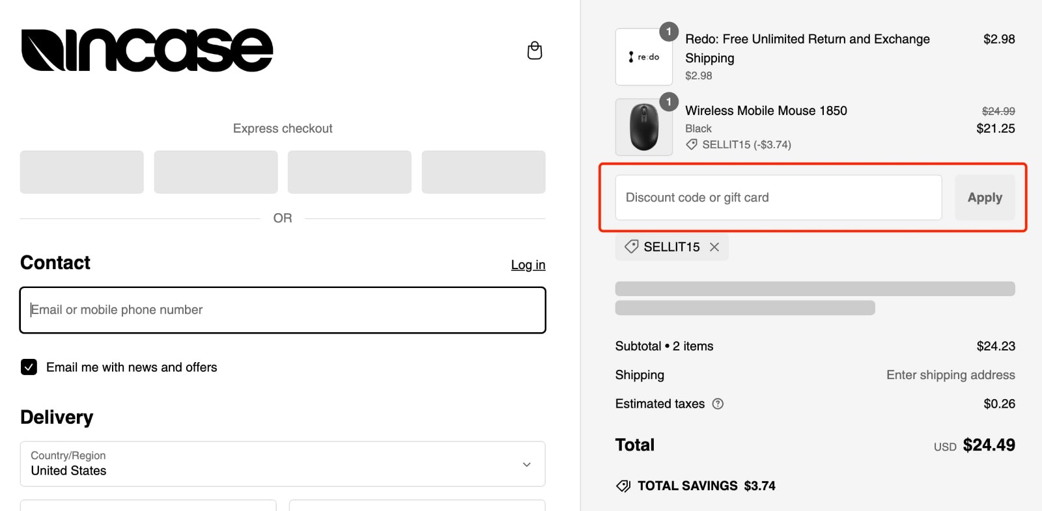Click the Country/Region chevron arrow
The image size is (1042, 511).
(526, 464)
